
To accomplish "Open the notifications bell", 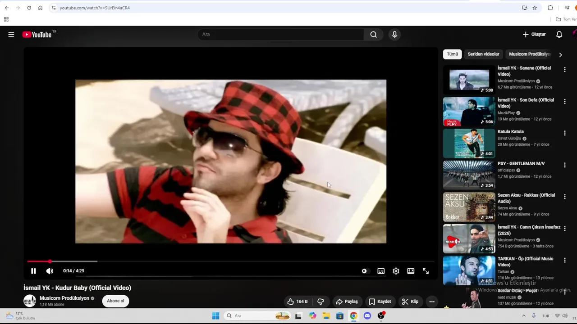I will 559,34.
